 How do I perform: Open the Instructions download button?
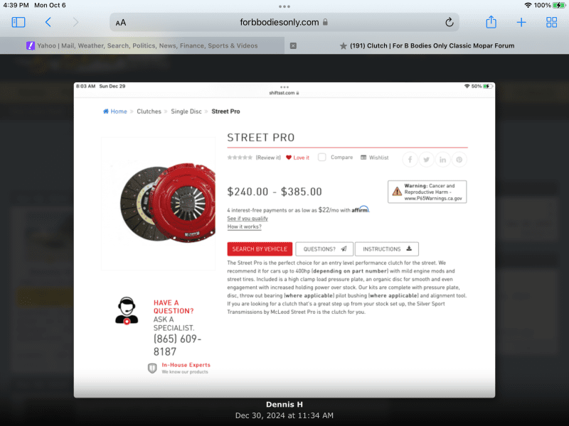(387, 249)
